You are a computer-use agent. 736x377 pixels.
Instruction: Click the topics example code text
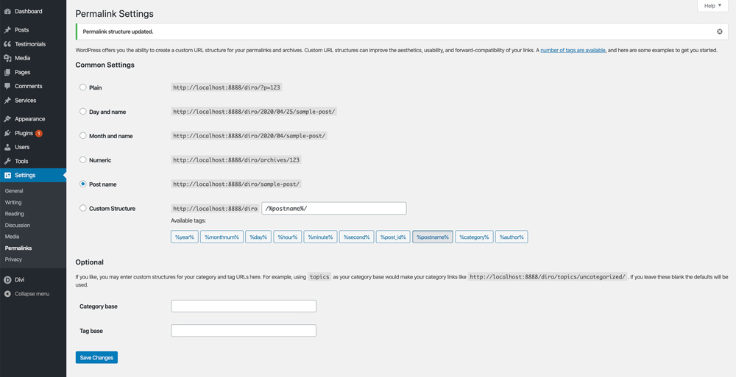319,276
